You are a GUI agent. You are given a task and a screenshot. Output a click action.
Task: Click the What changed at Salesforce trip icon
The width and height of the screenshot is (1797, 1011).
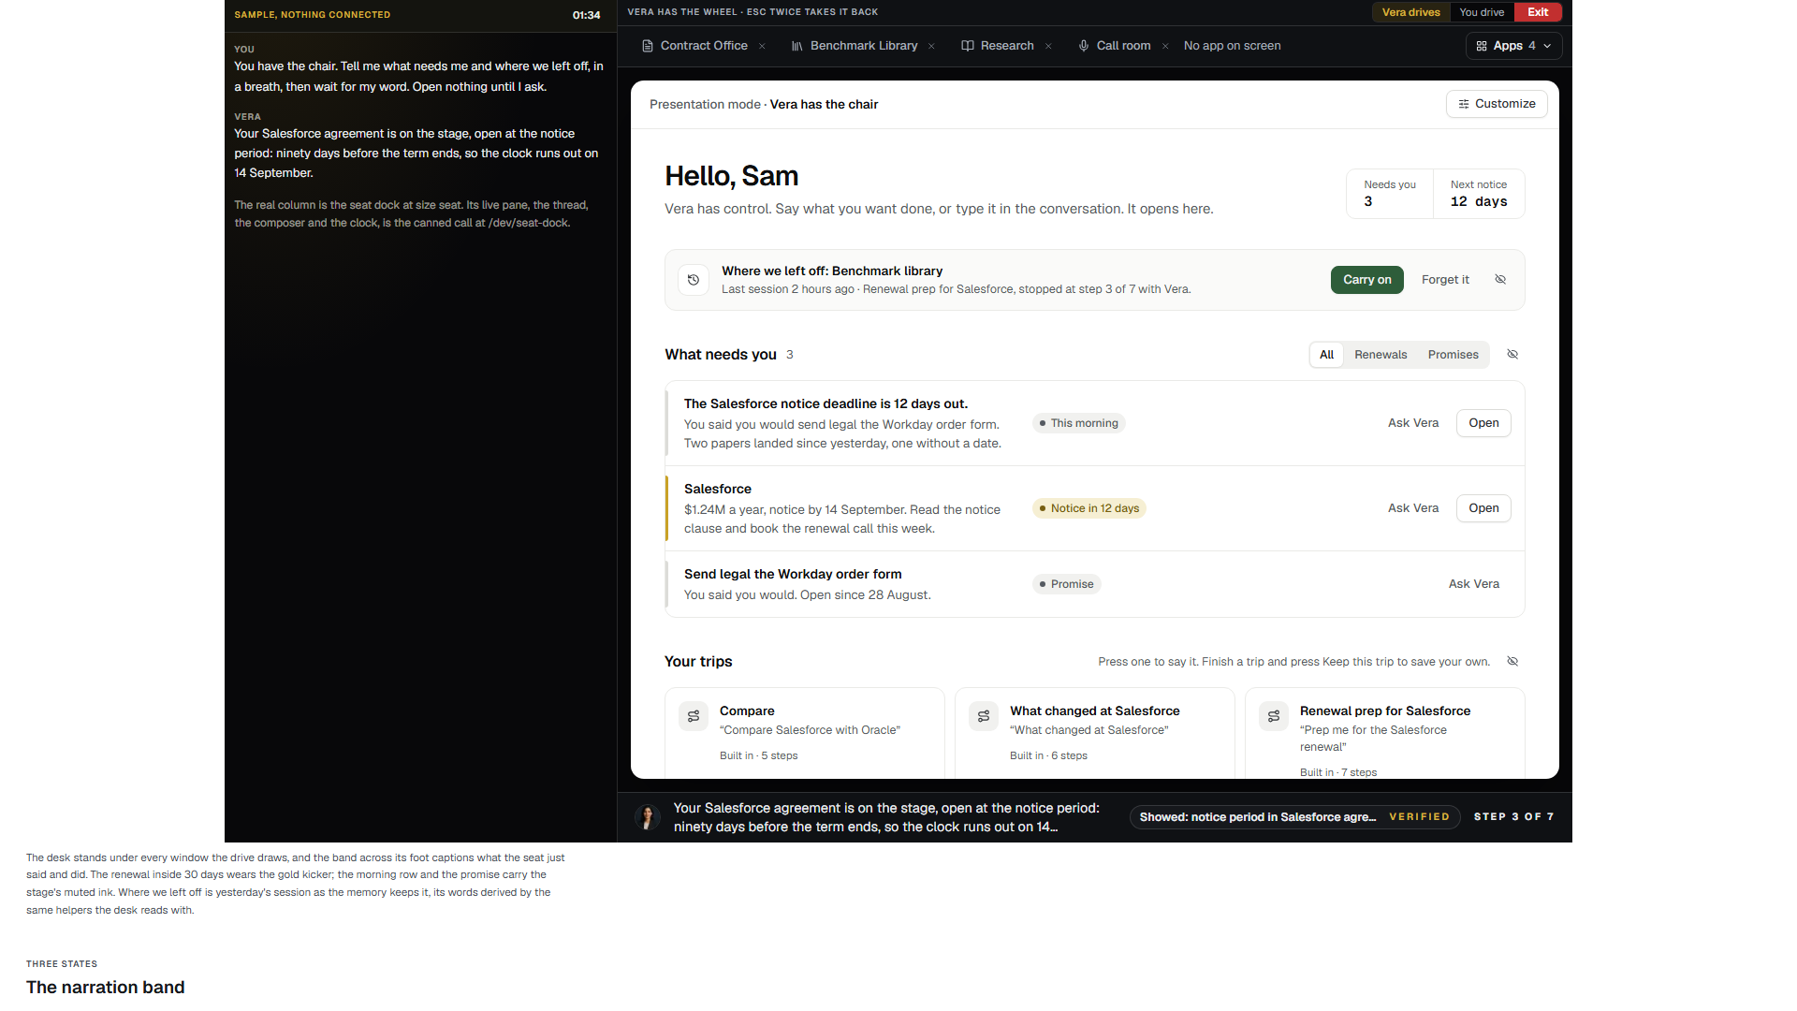click(x=984, y=716)
